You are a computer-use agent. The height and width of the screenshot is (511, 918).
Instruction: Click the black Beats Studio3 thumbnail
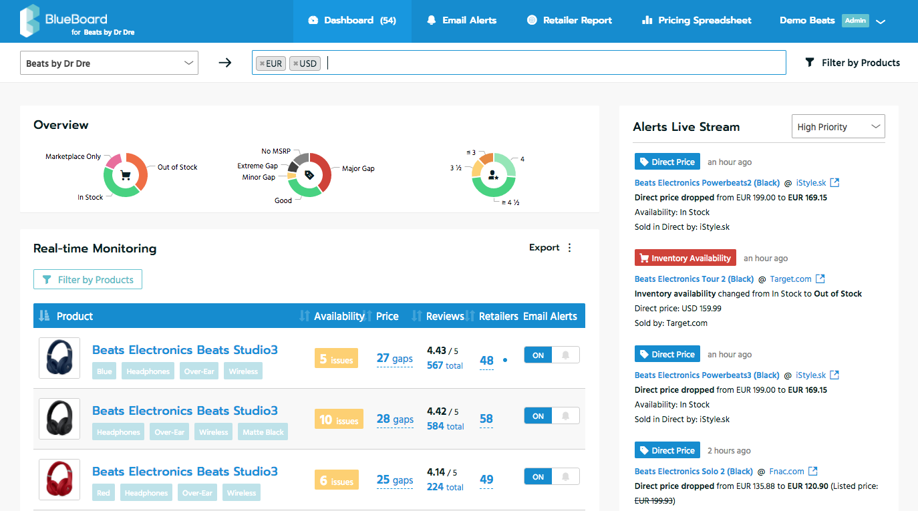pos(59,419)
